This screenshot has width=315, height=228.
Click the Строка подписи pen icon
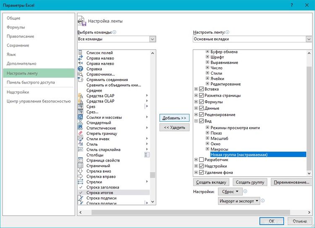80,198
